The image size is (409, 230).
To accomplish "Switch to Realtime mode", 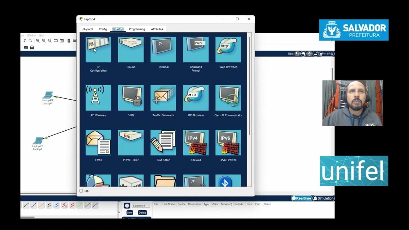I will point(301,198).
